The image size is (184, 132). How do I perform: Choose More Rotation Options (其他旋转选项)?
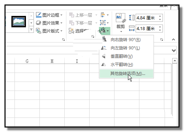[x=127, y=74]
